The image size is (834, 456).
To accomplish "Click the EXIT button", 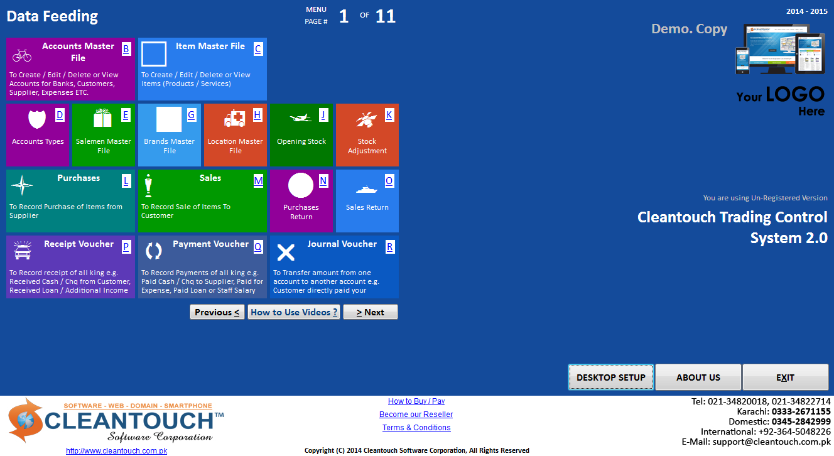I will coord(786,377).
